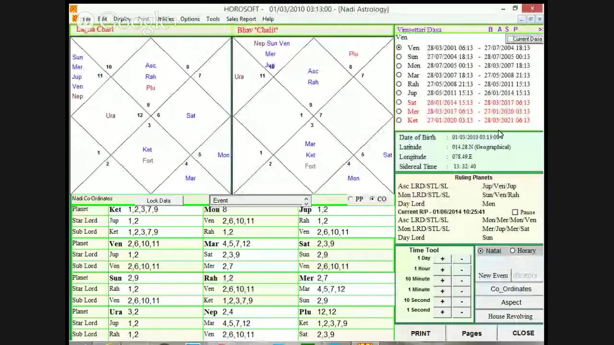The image size is (614, 345).
Task: Add 1 Day with plus button
Action: pyautogui.click(x=442, y=259)
